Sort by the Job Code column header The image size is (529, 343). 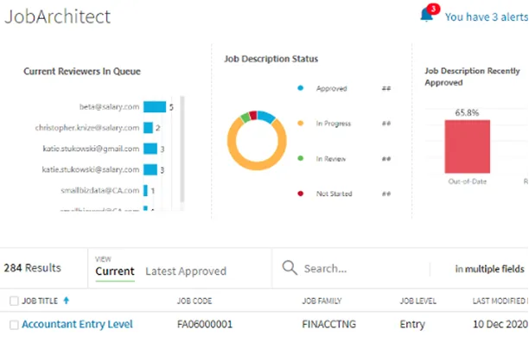pos(194,301)
